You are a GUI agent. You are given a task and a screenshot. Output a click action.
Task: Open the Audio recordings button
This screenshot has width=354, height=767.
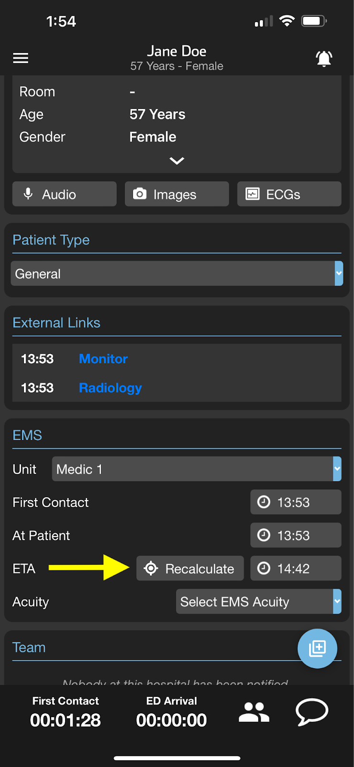[65, 194]
